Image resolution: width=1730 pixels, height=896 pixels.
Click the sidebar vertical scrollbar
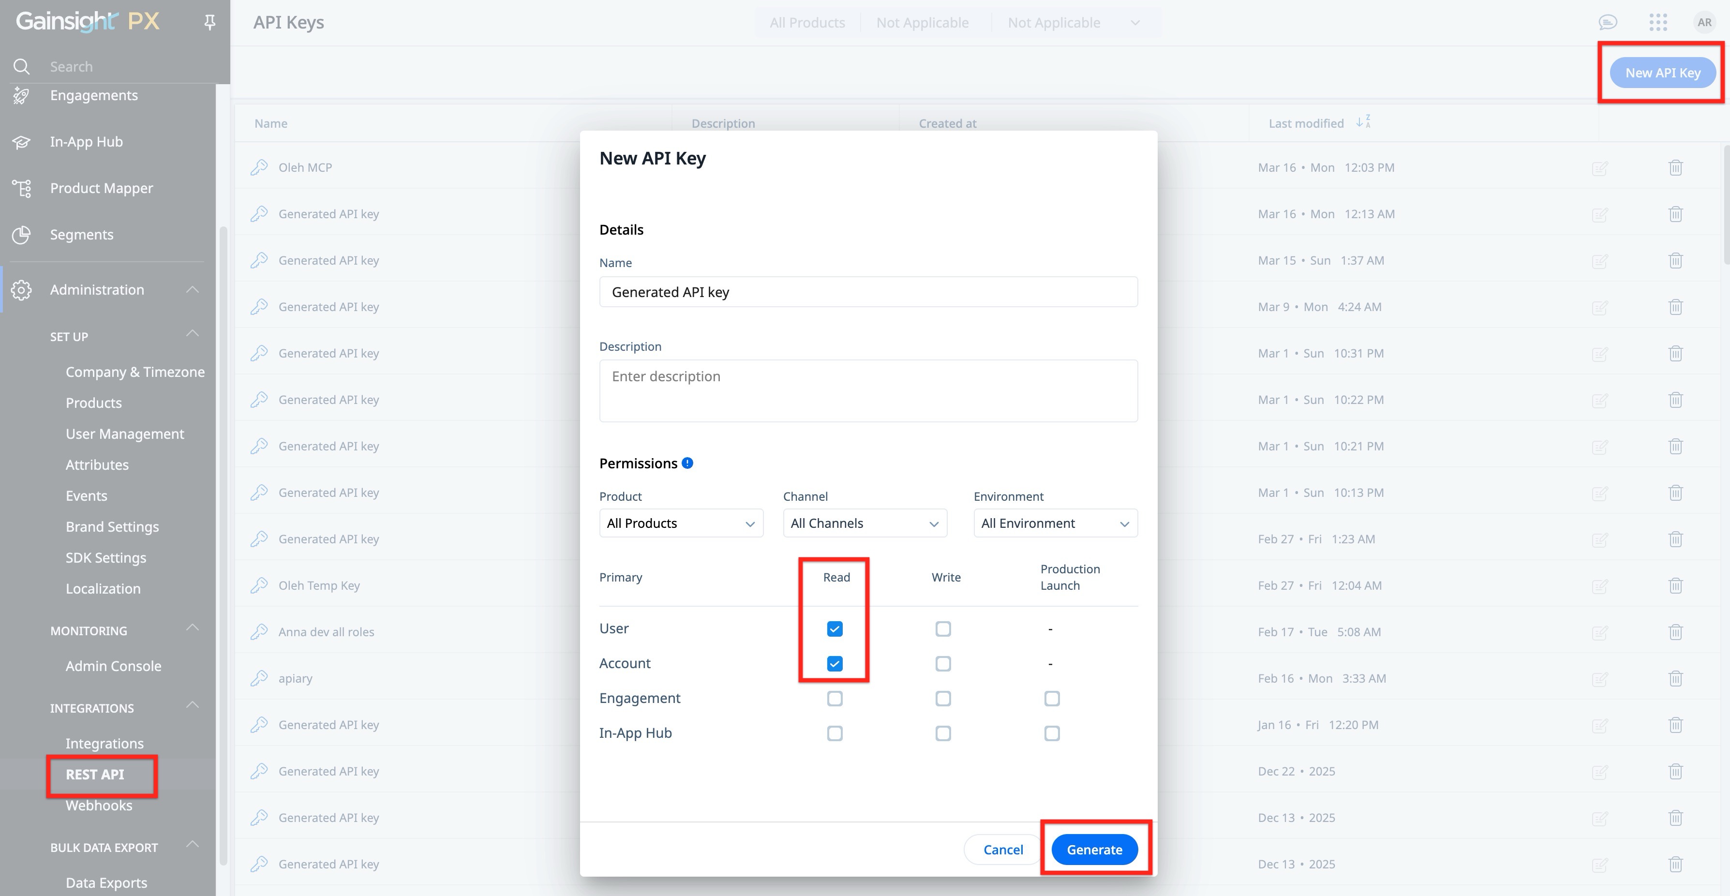[223, 538]
